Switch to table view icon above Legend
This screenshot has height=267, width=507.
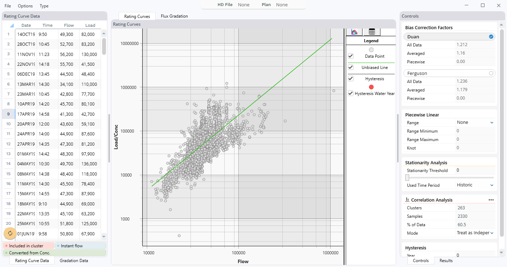click(x=372, y=32)
